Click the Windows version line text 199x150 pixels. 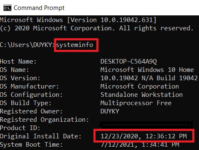78,20
